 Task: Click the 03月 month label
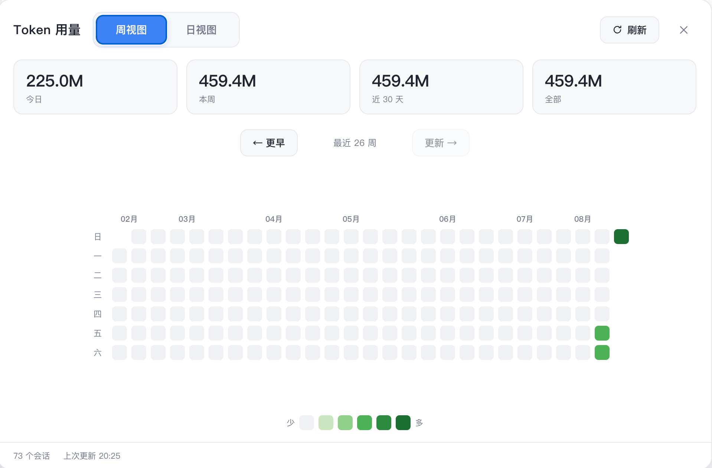pos(187,219)
